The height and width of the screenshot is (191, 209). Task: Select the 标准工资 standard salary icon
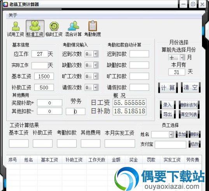pos(35,29)
